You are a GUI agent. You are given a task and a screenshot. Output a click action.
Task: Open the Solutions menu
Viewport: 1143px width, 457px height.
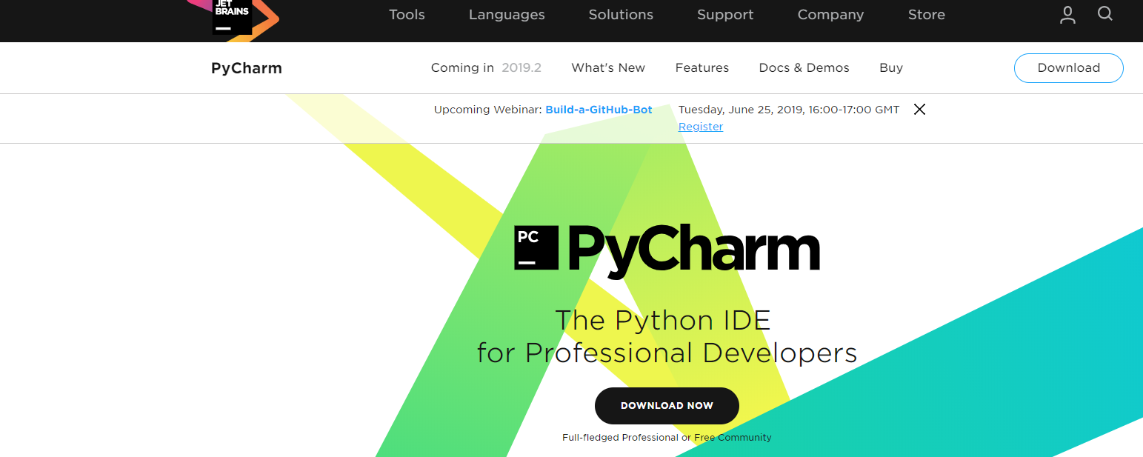(x=621, y=15)
